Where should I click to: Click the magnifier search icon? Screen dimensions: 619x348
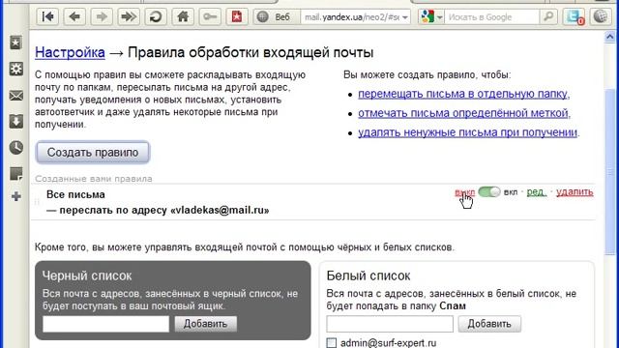click(548, 17)
